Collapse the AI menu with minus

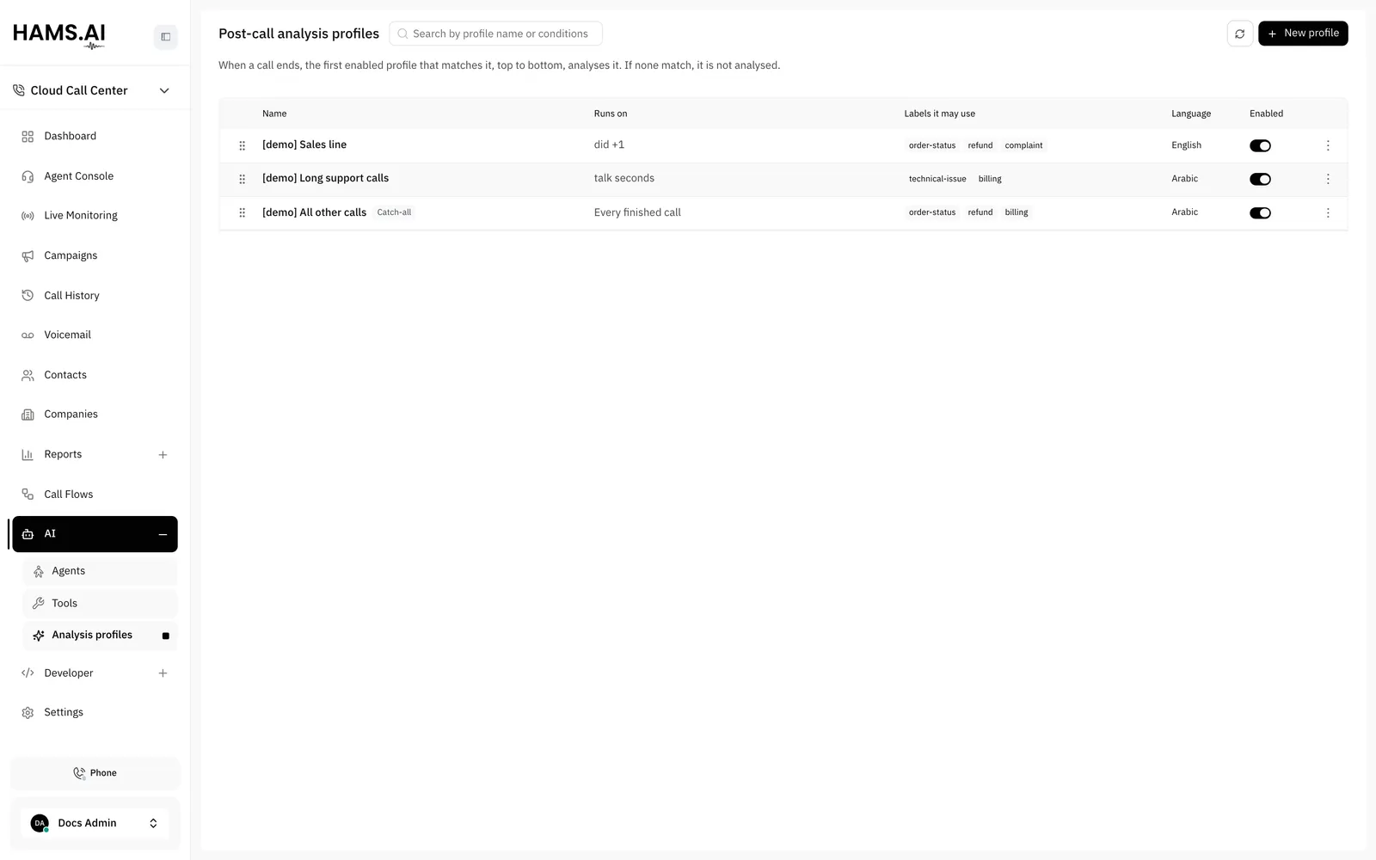point(163,535)
